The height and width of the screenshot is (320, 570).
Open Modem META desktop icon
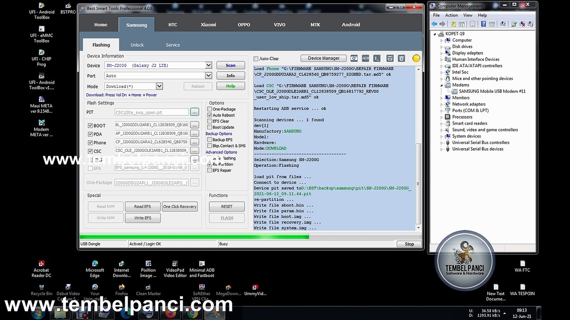pos(41,128)
